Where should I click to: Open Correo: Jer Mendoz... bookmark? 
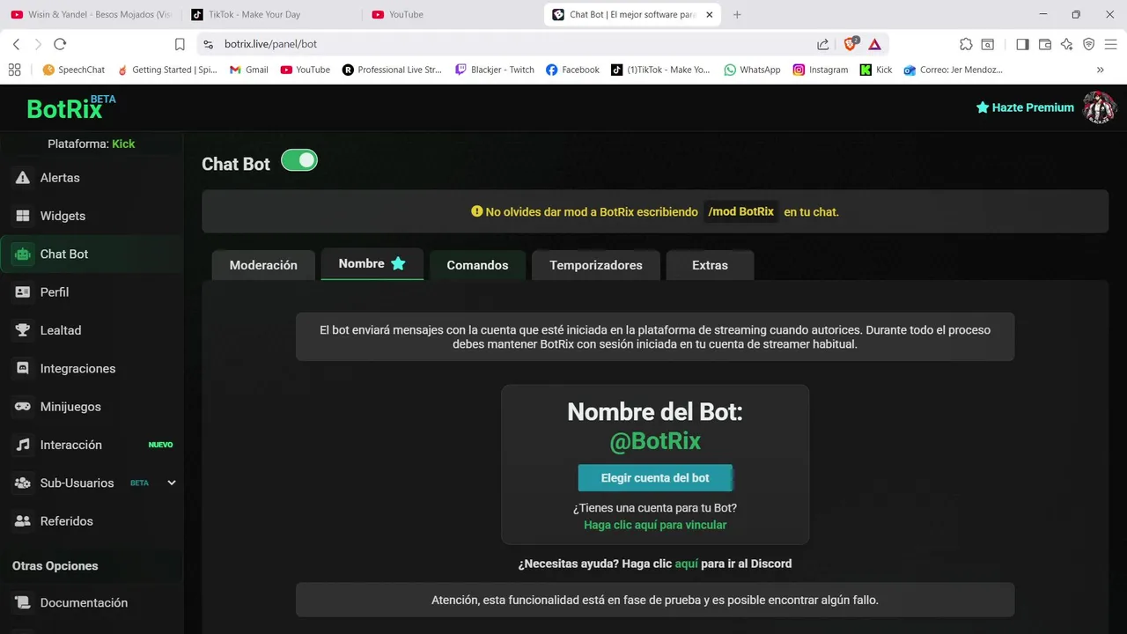tap(953, 70)
